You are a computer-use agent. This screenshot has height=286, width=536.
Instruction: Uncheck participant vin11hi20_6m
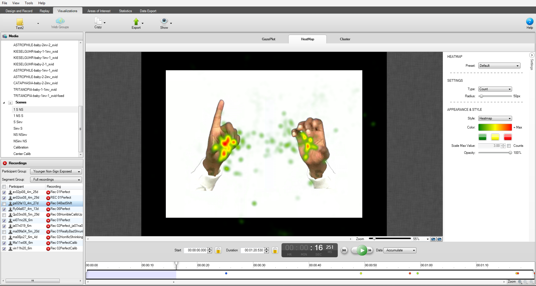(4, 249)
